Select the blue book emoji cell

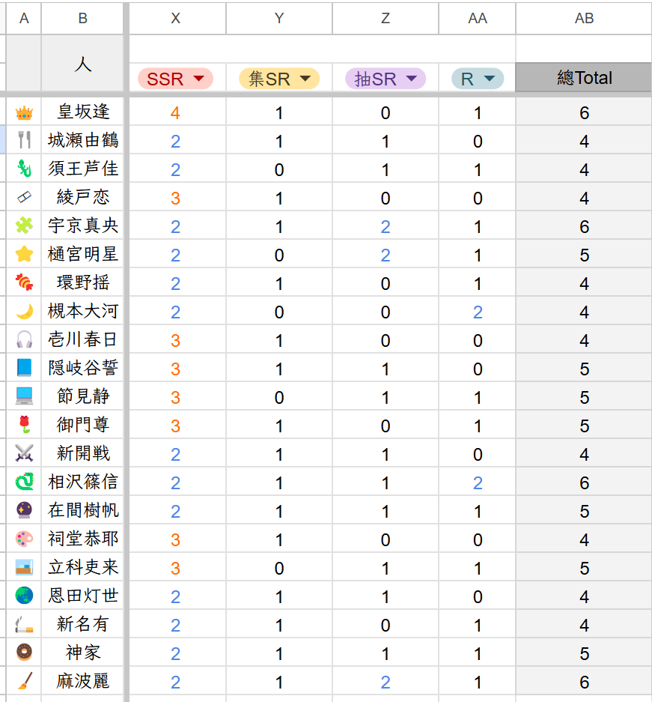(x=24, y=368)
